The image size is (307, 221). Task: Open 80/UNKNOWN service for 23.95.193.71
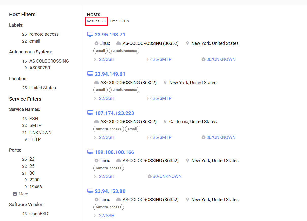point(221,59)
